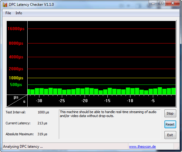Screen dimensions: 182x152
Task: Click the window resize grip in status bar
Action: (x=178, y=148)
